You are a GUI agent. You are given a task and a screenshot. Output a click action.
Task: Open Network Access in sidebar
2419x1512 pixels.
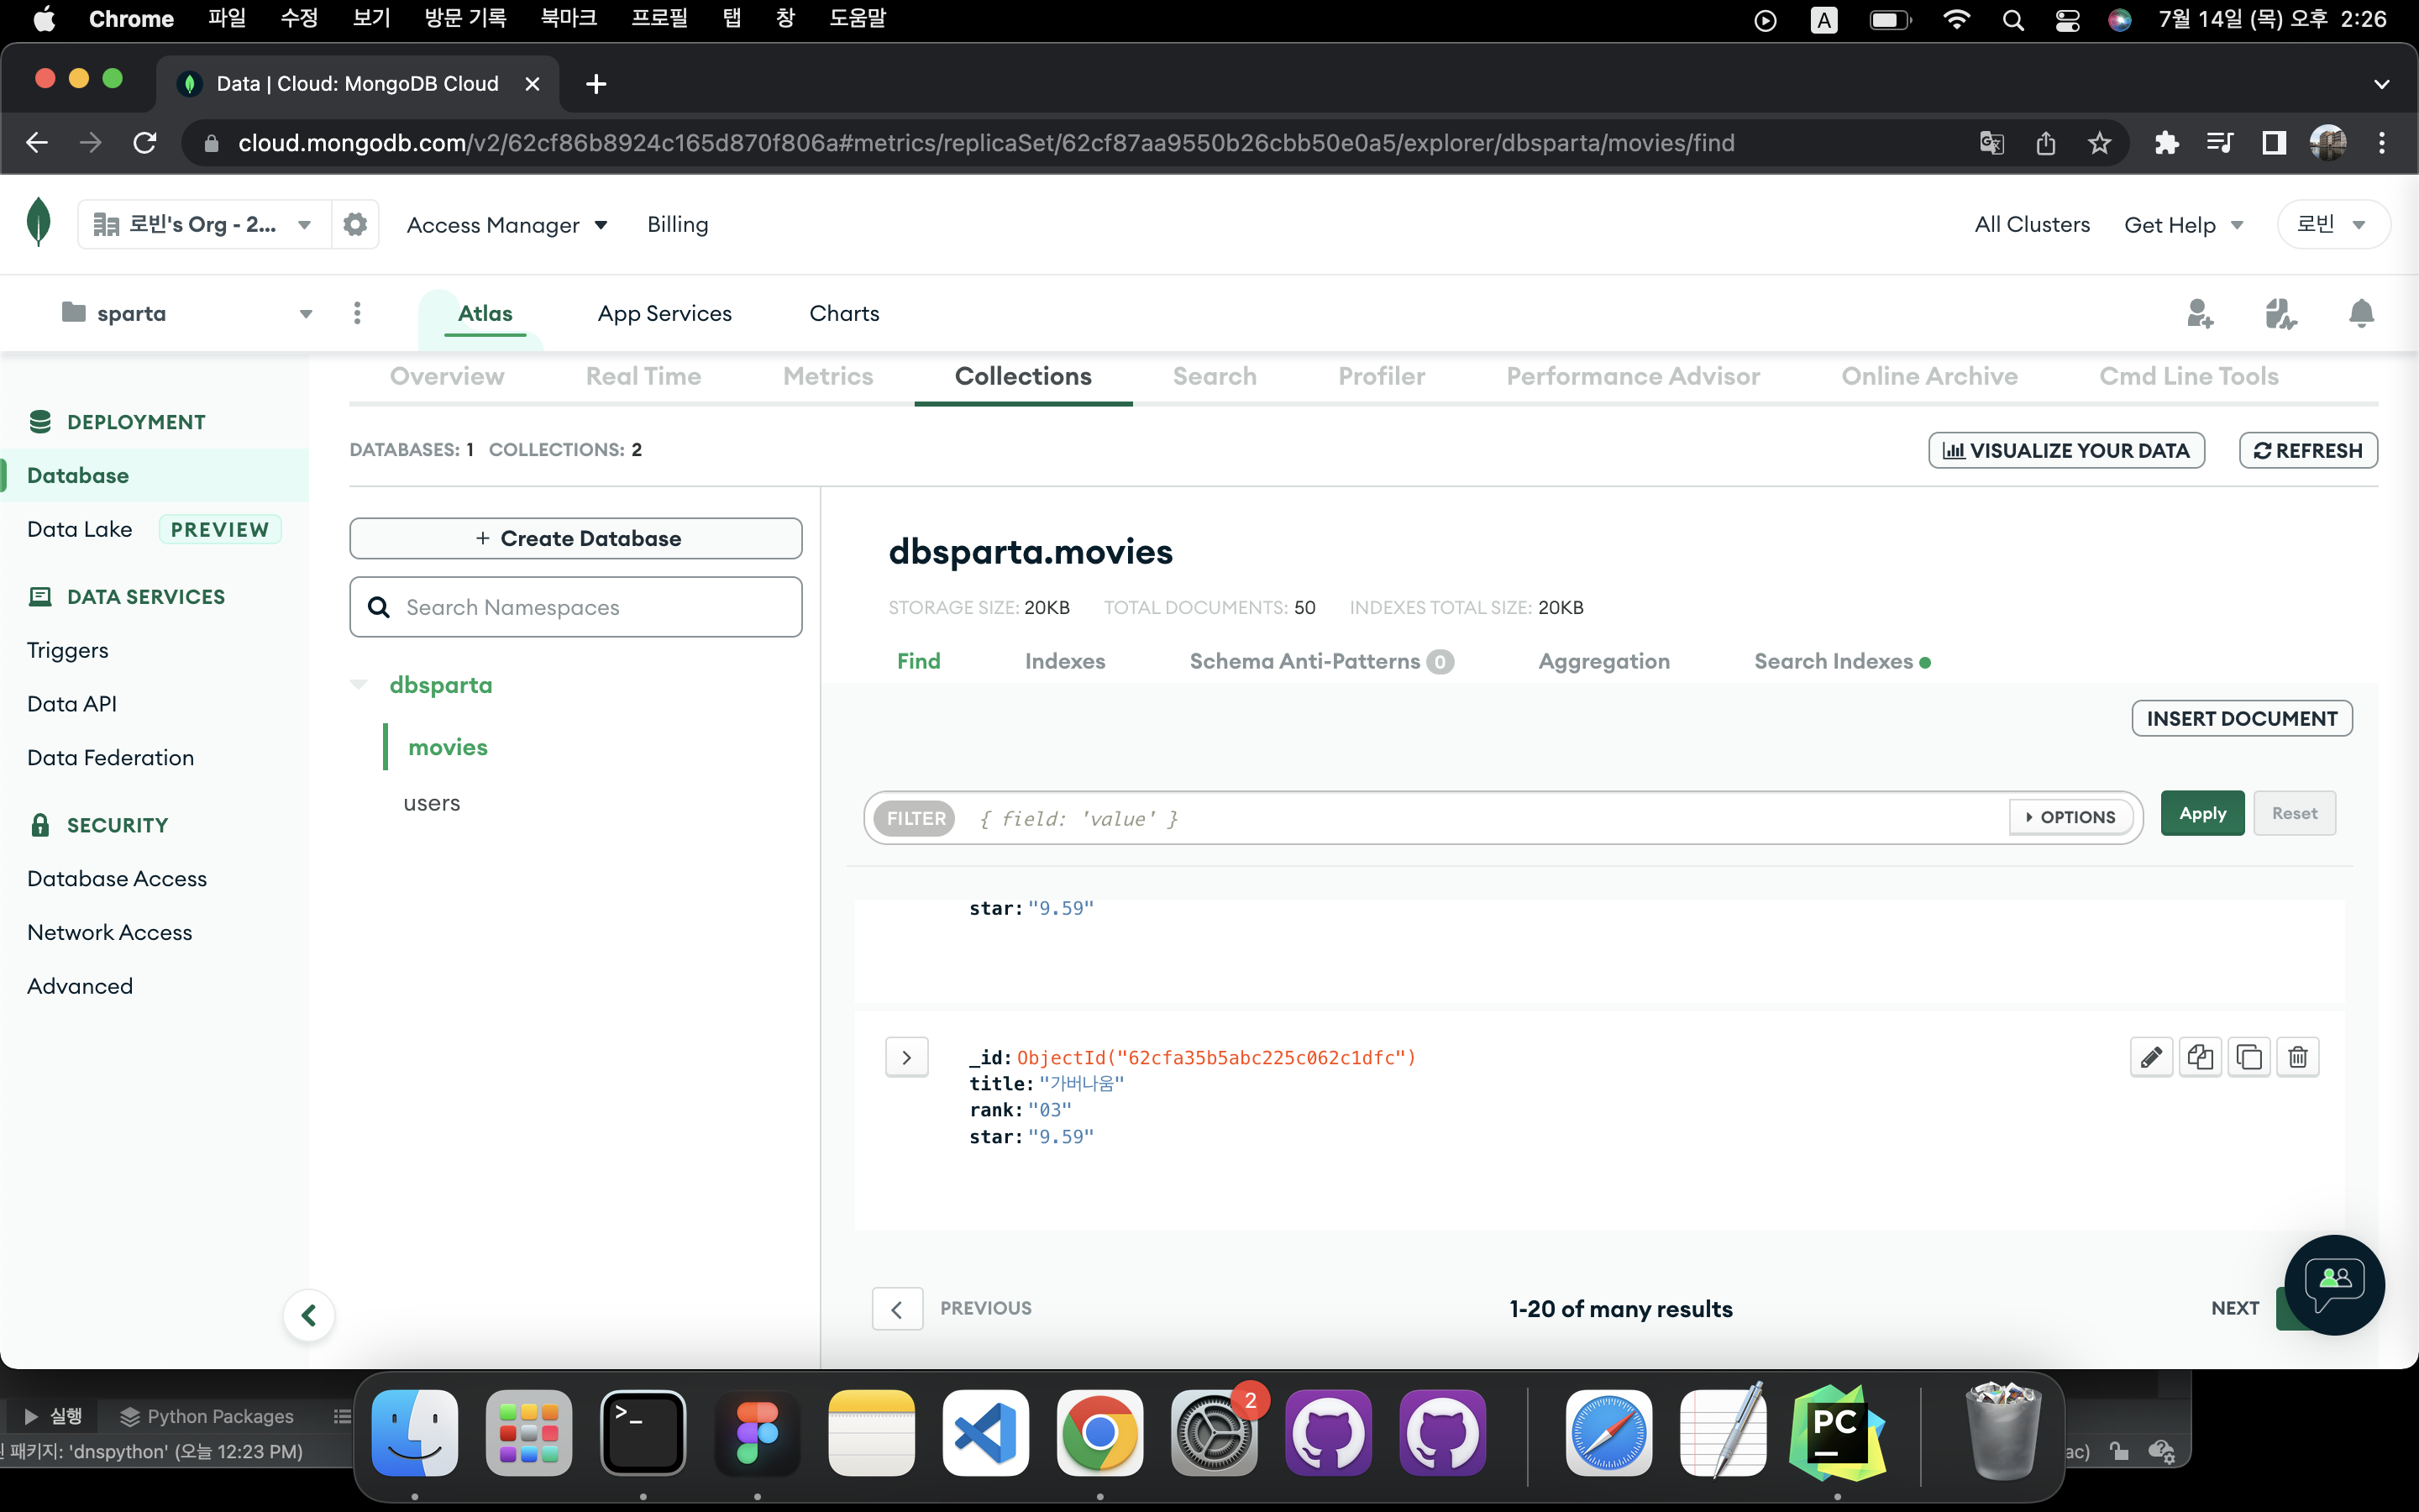pos(110,932)
